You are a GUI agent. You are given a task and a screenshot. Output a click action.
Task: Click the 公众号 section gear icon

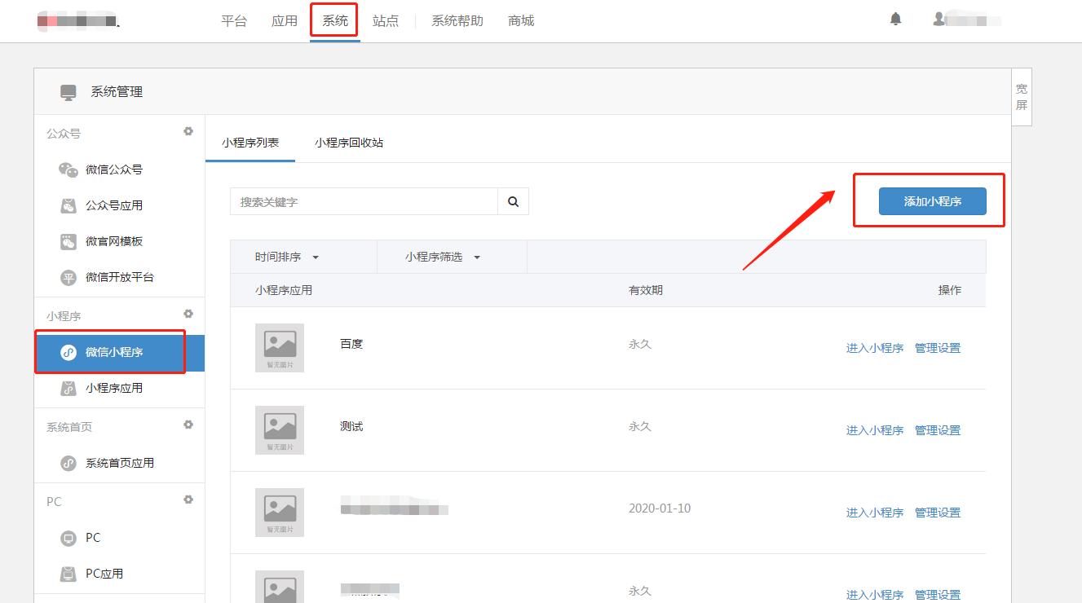(188, 131)
